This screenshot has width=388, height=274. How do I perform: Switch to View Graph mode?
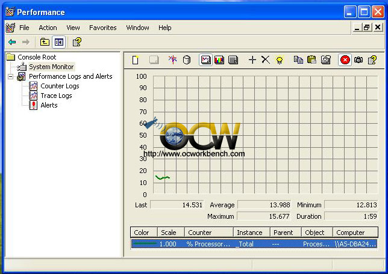click(205, 60)
